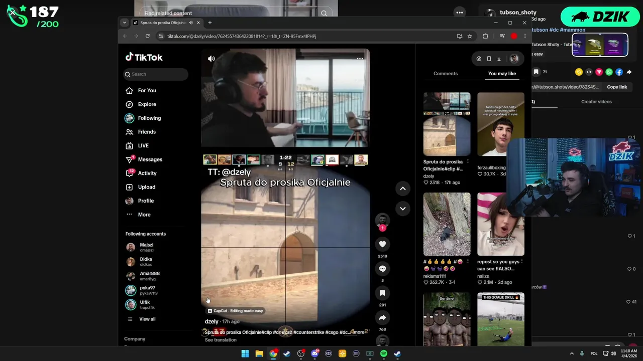Screen dimensions: 643x361
Task: Click the phone get-app icon in top pill
Action: pos(489,59)
